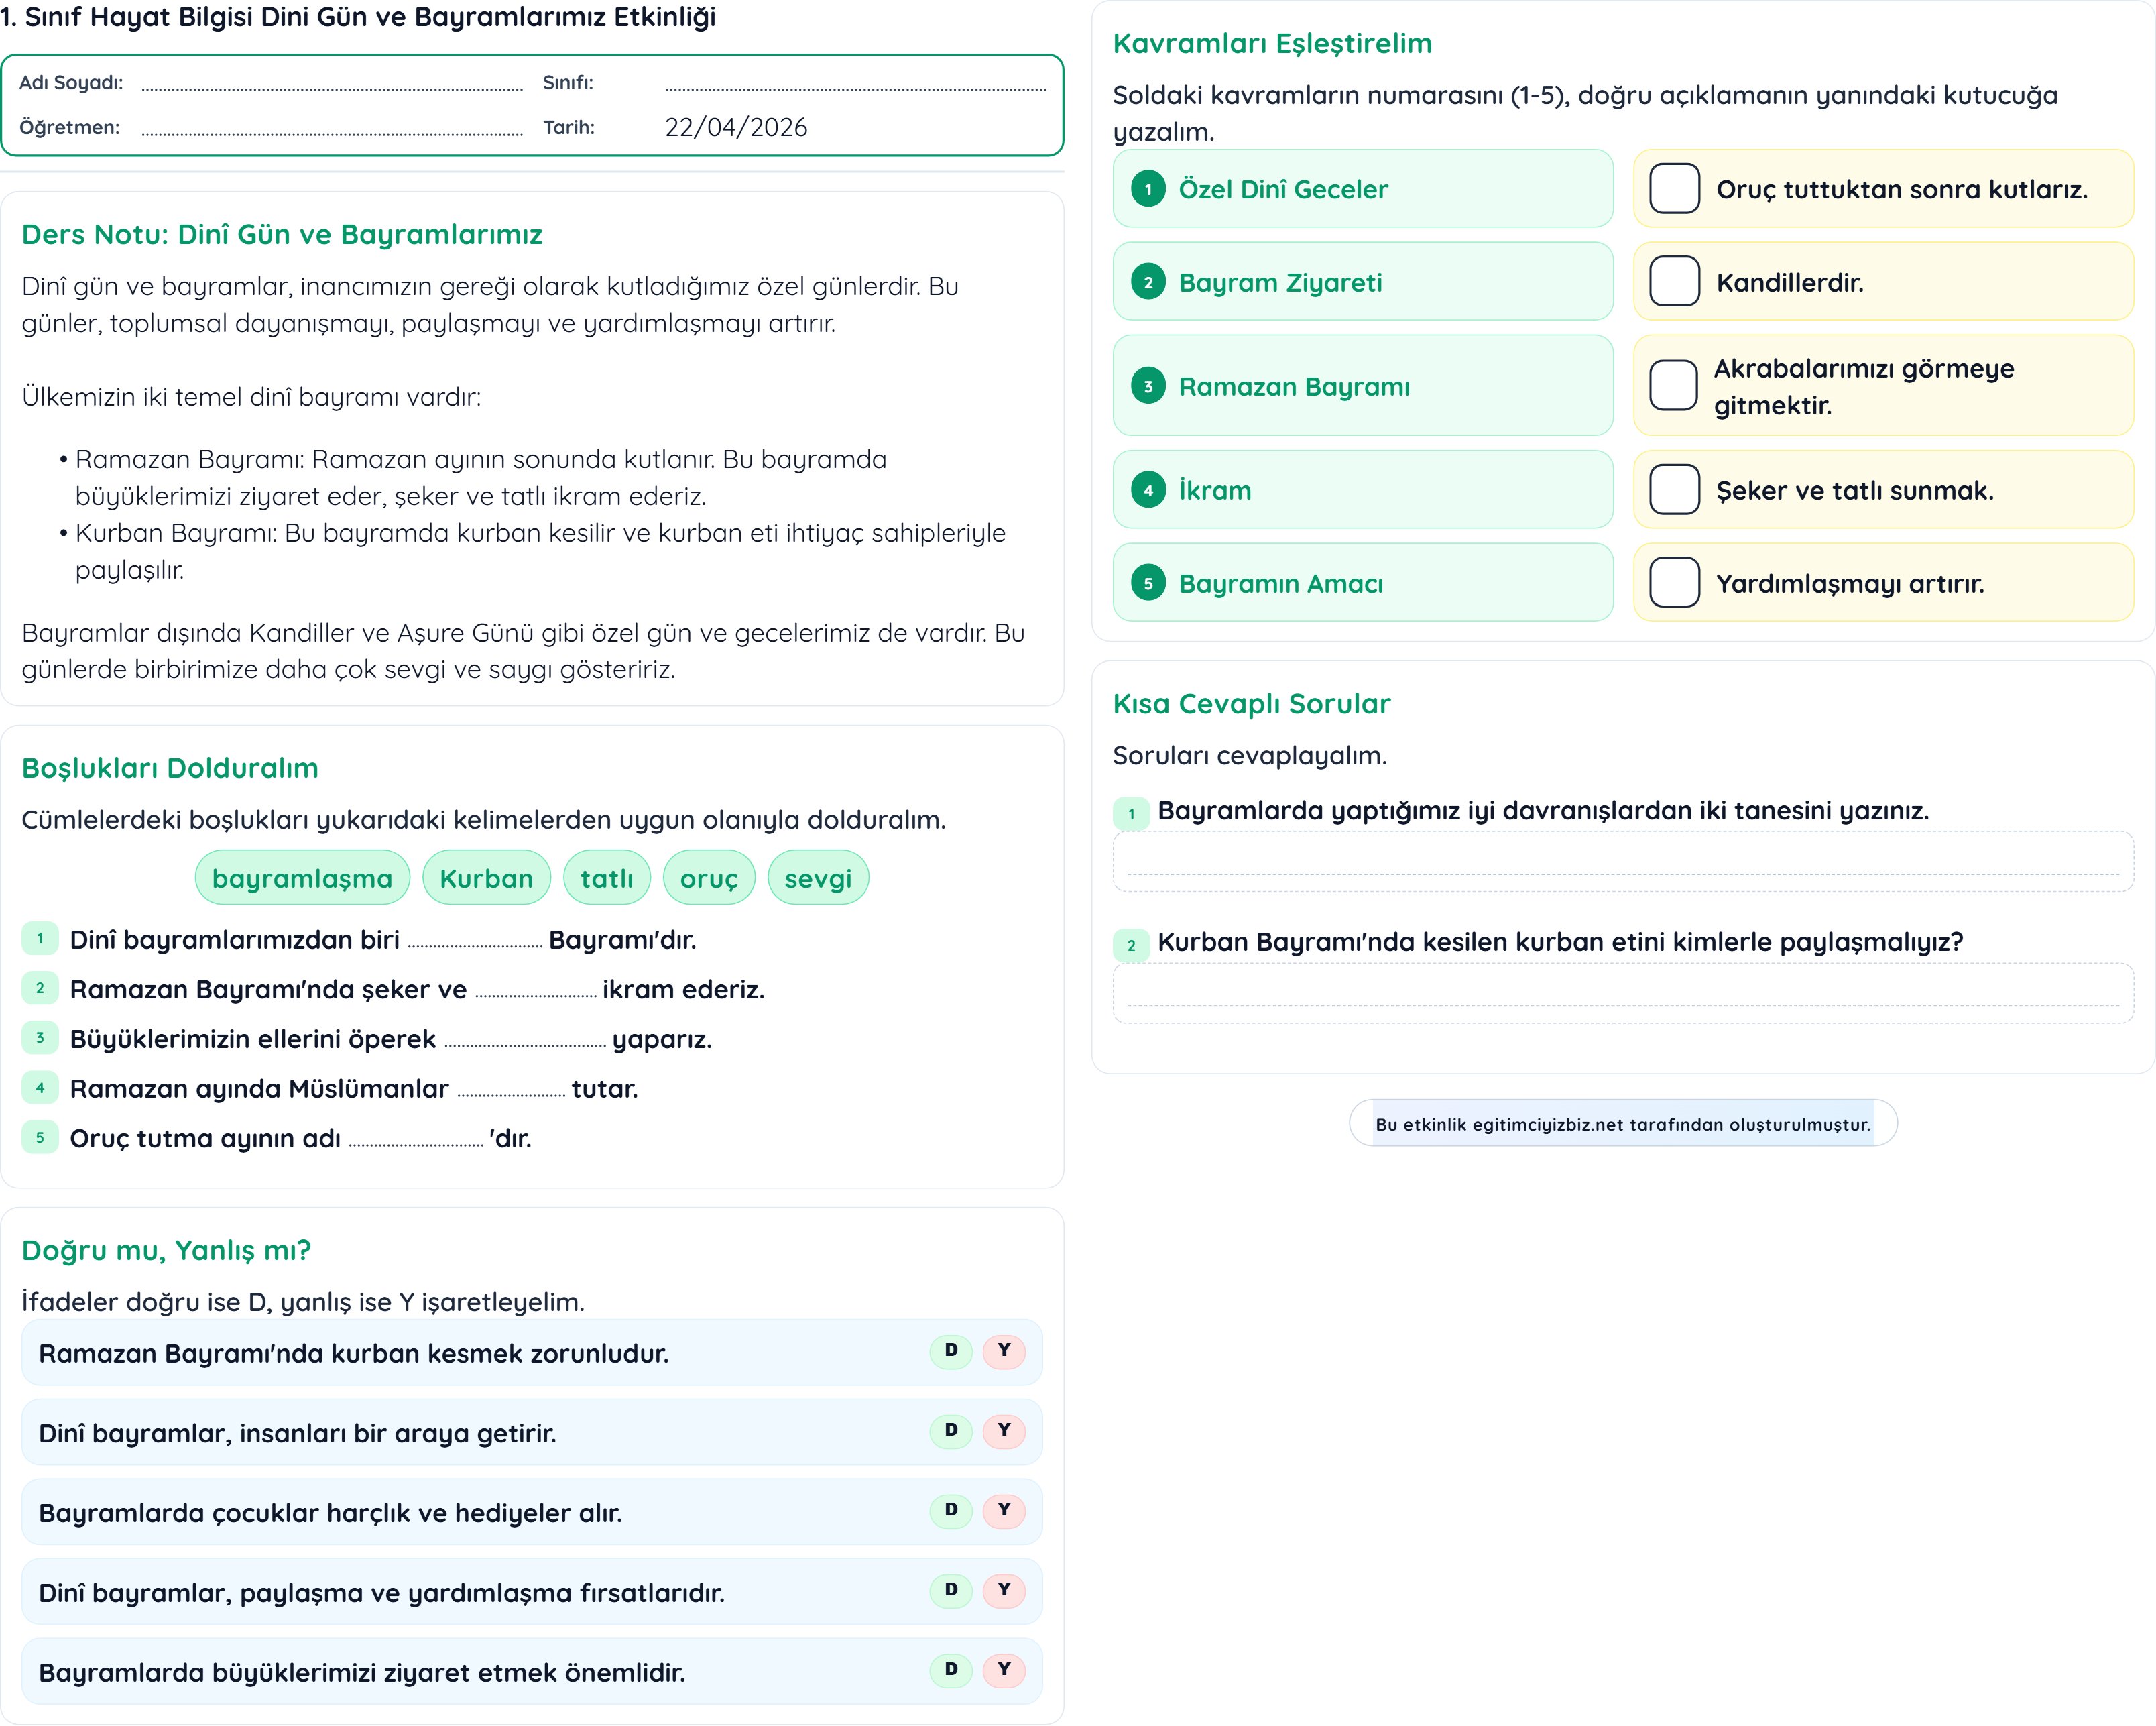This screenshot has width=2156, height=1726.
Task: Select the 'bayramlaşma' word chip
Action: pos(302,879)
